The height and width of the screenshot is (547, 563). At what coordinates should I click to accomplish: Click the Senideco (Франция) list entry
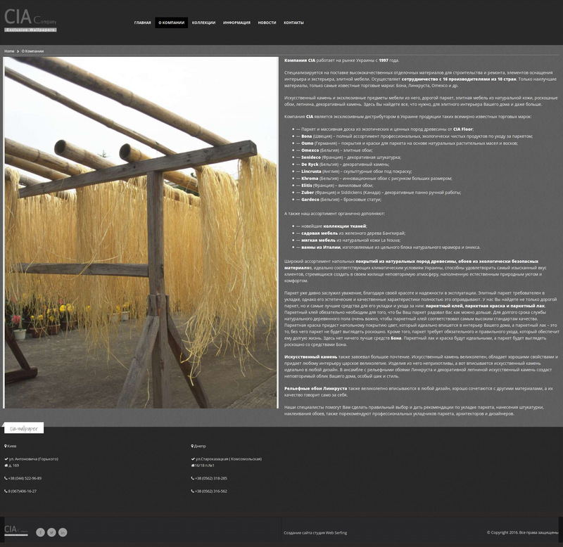point(348,157)
